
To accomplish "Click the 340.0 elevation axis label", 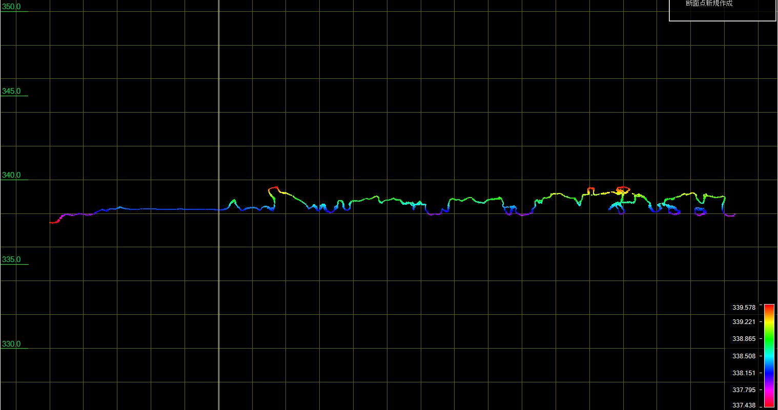I will pos(11,175).
